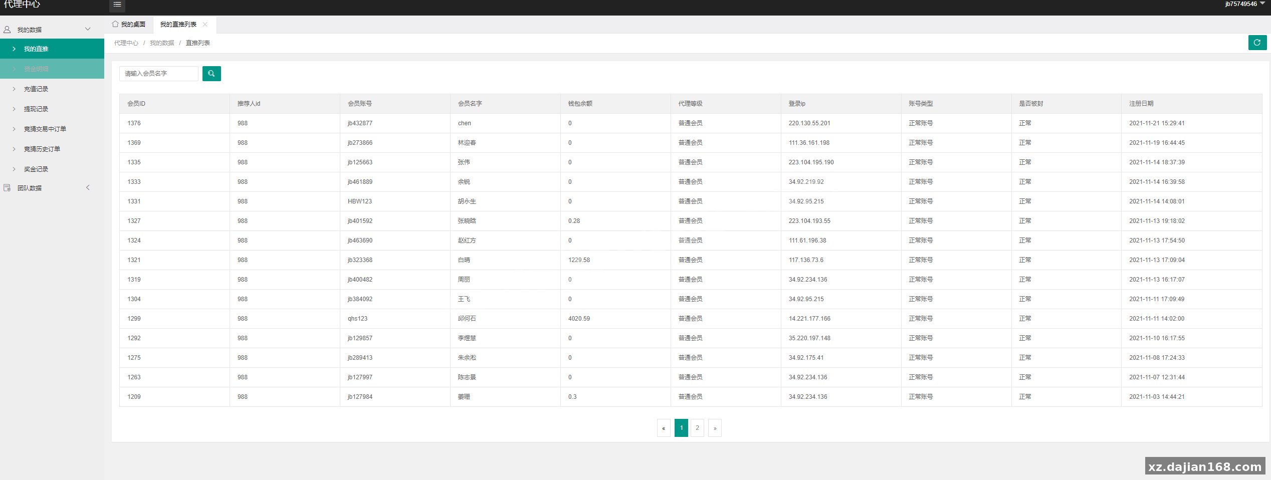Click the 代理中心 breadcrumb link
The image size is (1271, 480).
(x=126, y=43)
